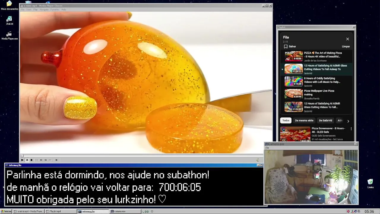This screenshot has width=380, height=214.
Task: Select the Todos filter chip
Action: [286, 120]
